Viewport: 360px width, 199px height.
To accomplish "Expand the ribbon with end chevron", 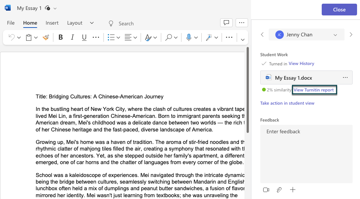I will pyautogui.click(x=243, y=40).
